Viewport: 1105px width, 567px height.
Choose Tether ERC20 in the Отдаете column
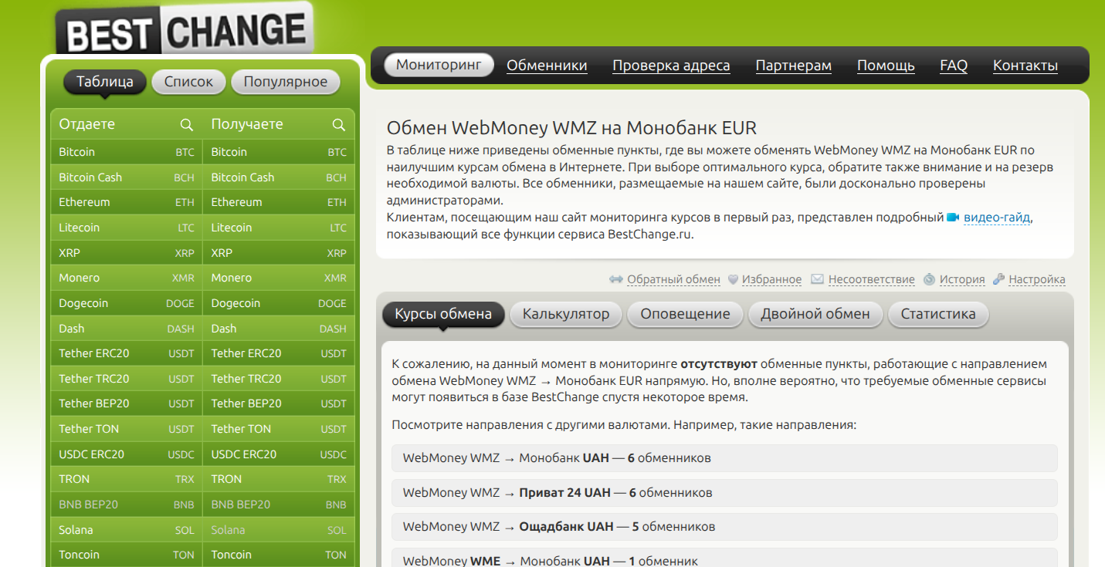click(x=127, y=353)
